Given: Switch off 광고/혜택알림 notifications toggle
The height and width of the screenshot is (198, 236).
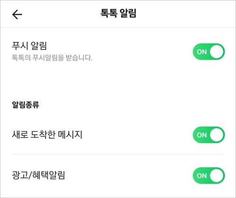Looking at the screenshot, I should point(209,175).
